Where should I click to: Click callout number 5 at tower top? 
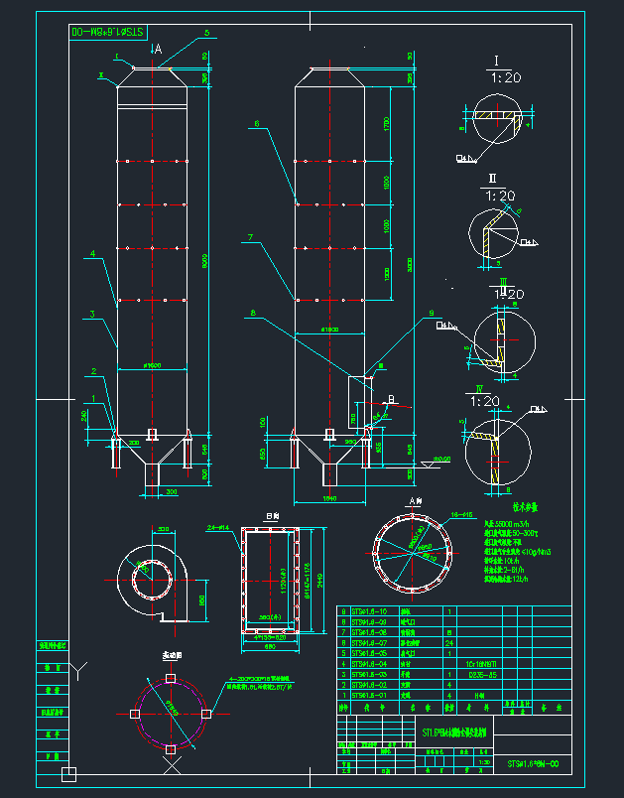click(x=207, y=34)
